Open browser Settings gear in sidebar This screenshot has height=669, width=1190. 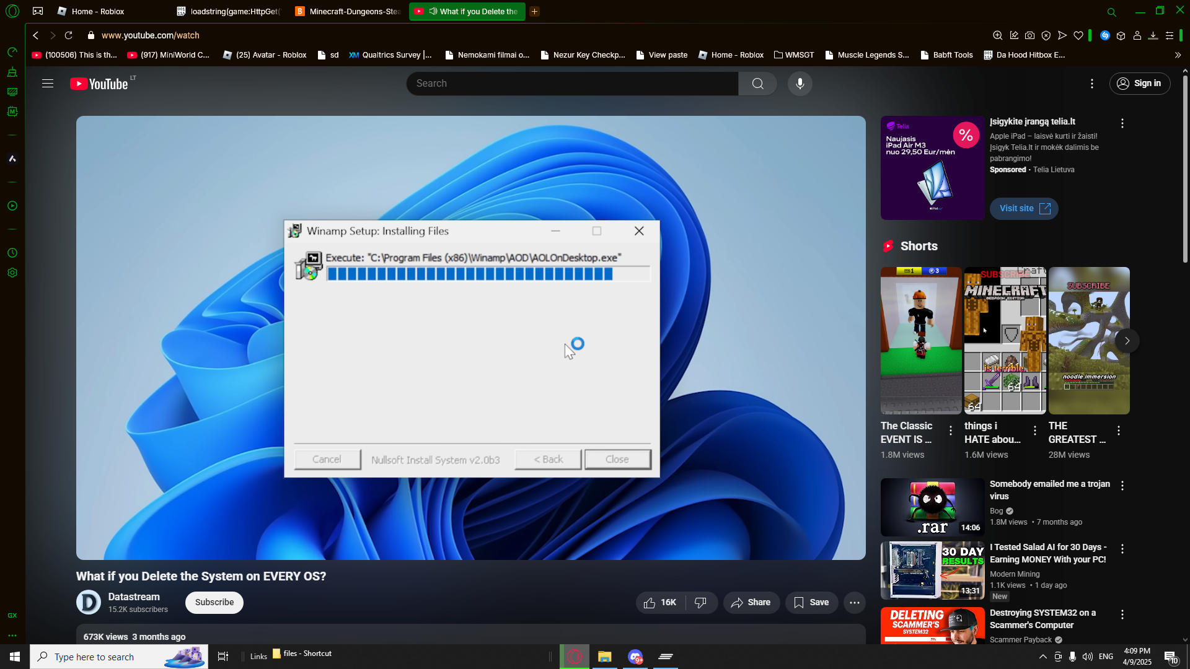click(12, 273)
